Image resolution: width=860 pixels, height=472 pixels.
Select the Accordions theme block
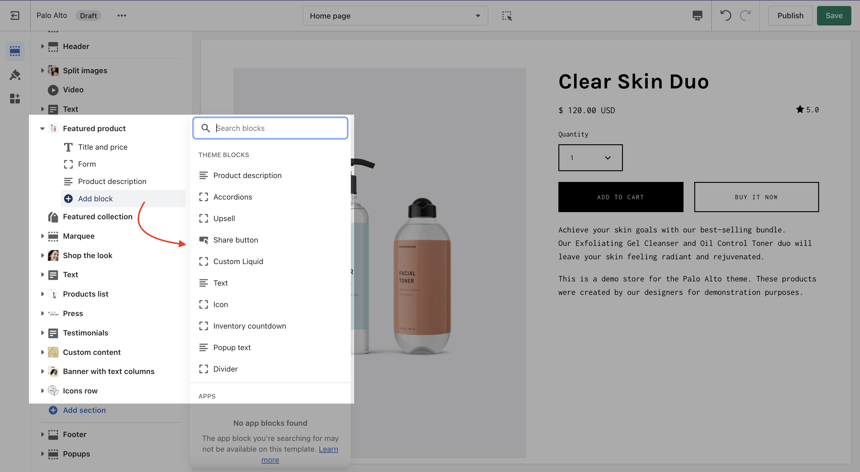click(x=232, y=197)
